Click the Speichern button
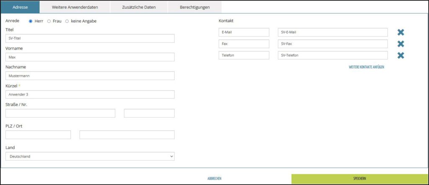429x185 pixels. 360,179
